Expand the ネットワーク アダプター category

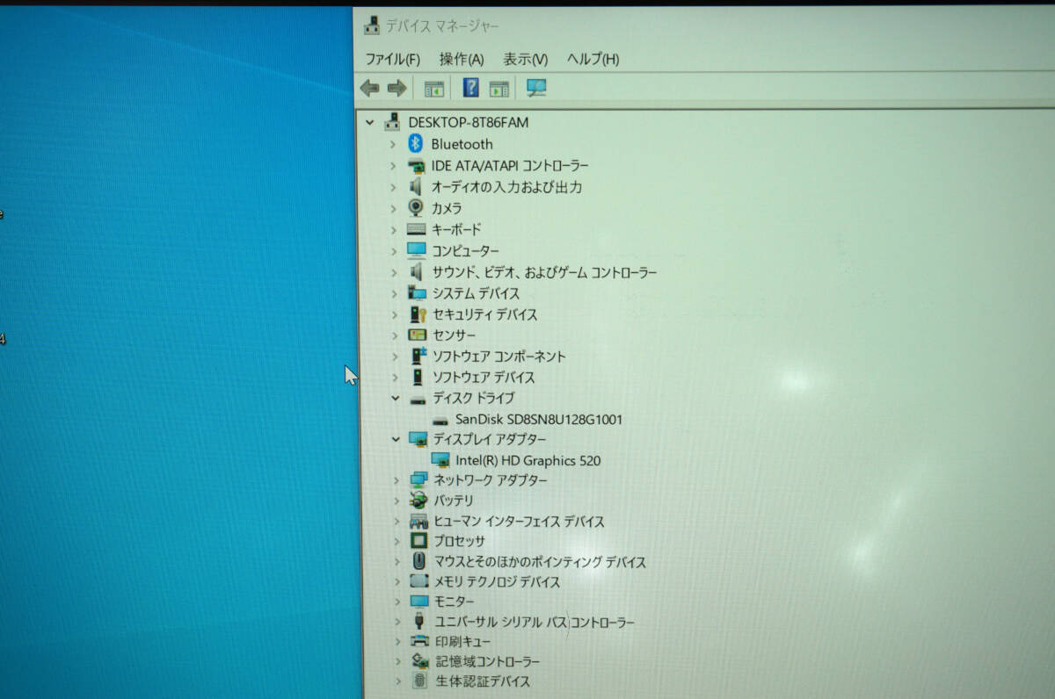396,480
